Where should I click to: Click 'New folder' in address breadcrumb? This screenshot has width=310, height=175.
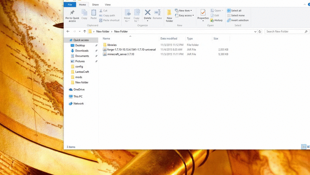[103, 31]
